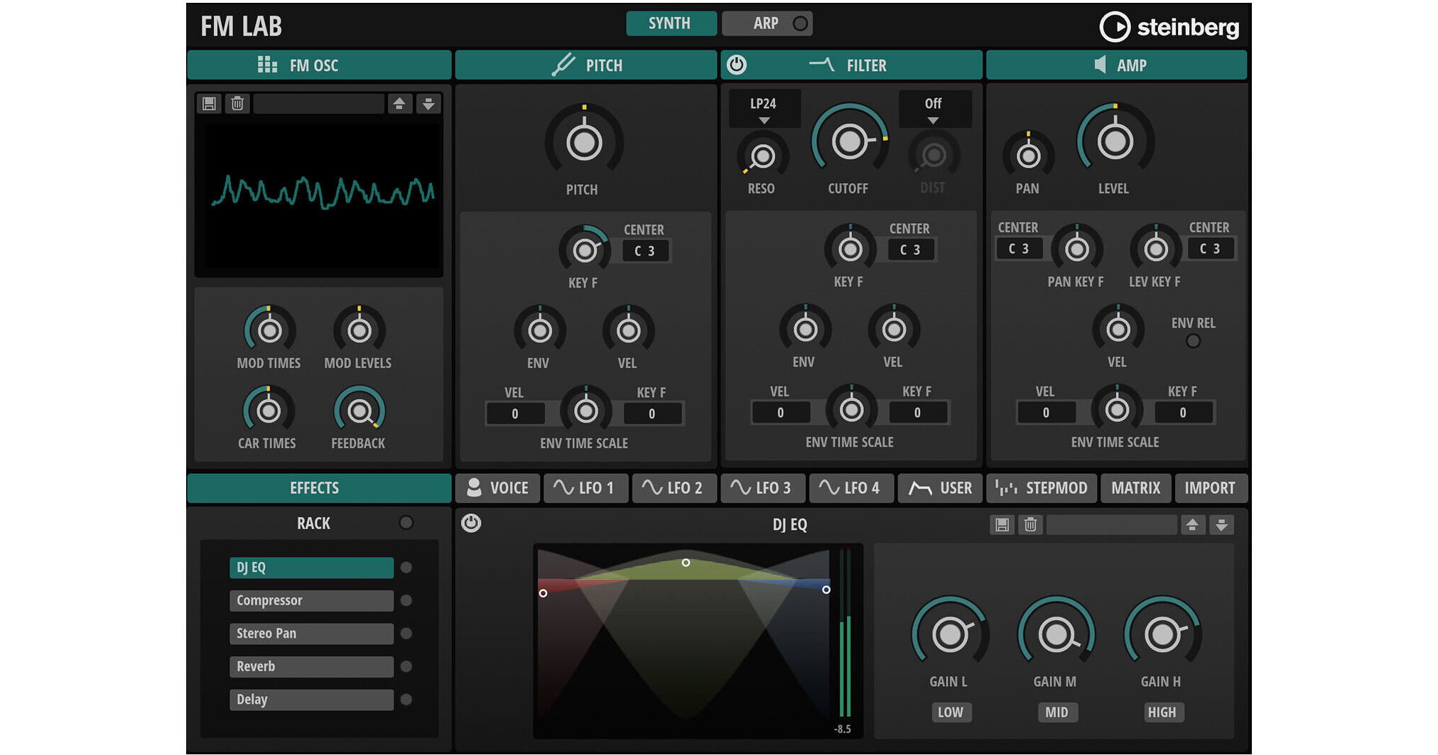1438x755 pixels.
Task: Click the Amp speaker icon
Action: (1100, 65)
